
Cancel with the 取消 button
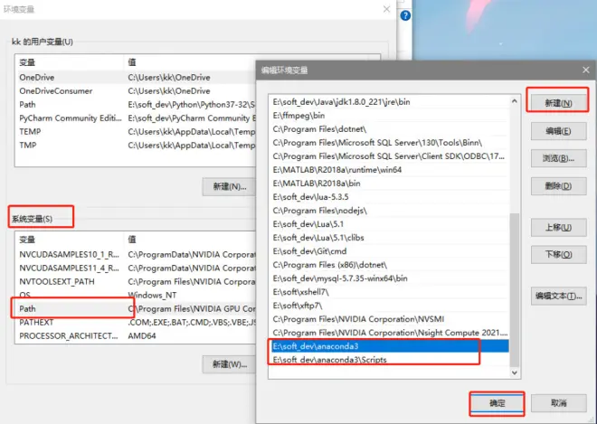tap(558, 403)
